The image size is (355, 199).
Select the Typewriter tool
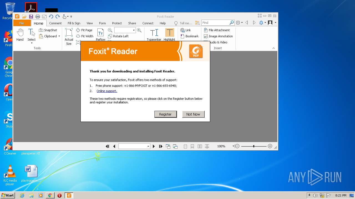(154, 35)
